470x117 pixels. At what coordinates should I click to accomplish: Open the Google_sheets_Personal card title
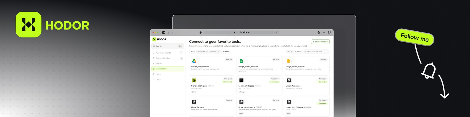[x=248, y=66]
